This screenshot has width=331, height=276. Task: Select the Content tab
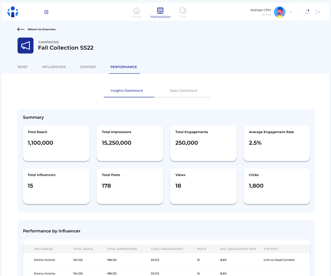(x=88, y=67)
